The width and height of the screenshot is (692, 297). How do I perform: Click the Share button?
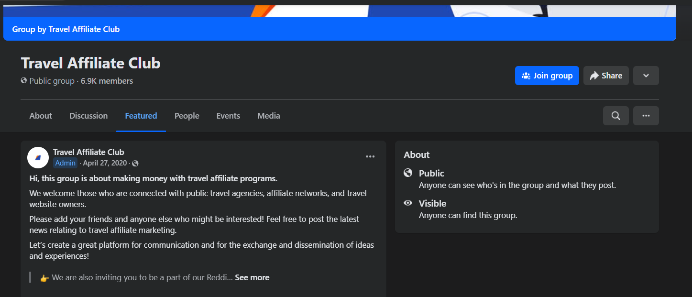tap(605, 76)
